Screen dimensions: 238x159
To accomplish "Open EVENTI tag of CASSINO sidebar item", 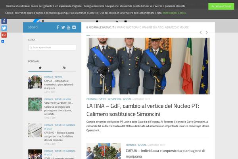I will pyautogui.click(x=58, y=125).
